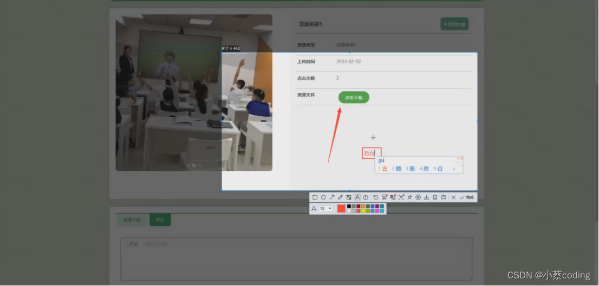This screenshot has width=599, height=286.
Task: Choose the cyan color swatch
Action: [382, 211]
